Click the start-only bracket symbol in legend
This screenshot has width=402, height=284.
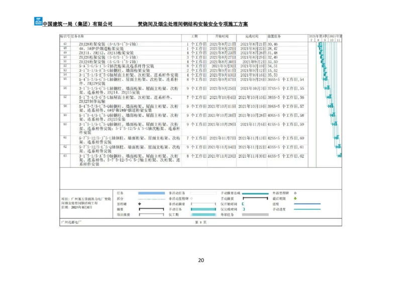[x=243, y=204]
